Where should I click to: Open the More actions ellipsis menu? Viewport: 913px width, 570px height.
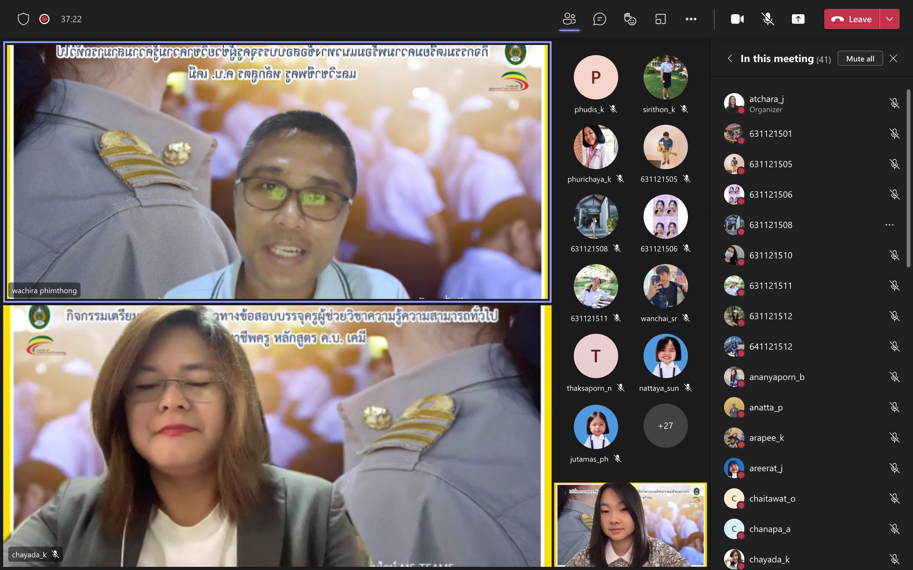[691, 19]
